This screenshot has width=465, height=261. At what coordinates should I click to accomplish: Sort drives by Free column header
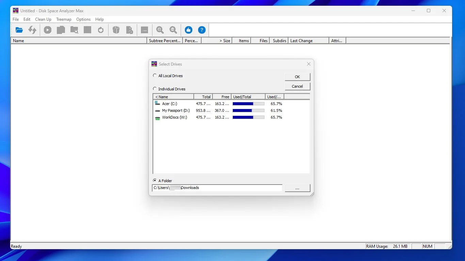point(222,97)
